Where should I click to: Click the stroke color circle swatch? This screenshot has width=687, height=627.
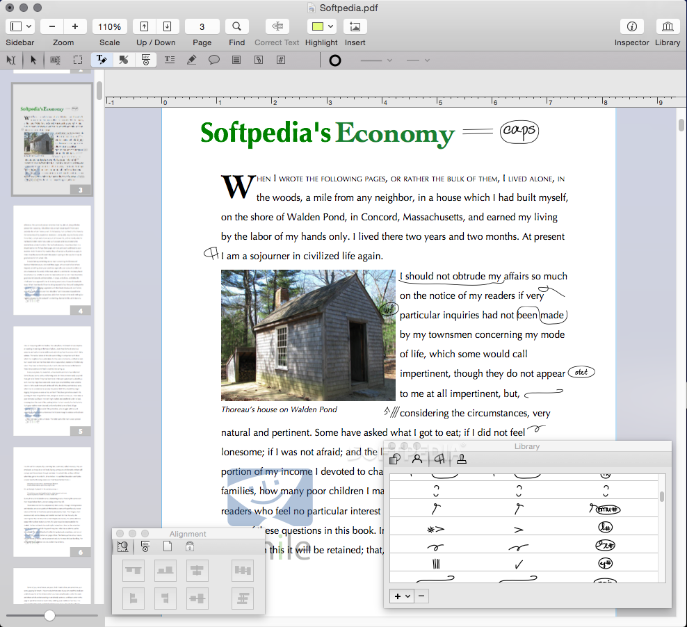pos(335,60)
